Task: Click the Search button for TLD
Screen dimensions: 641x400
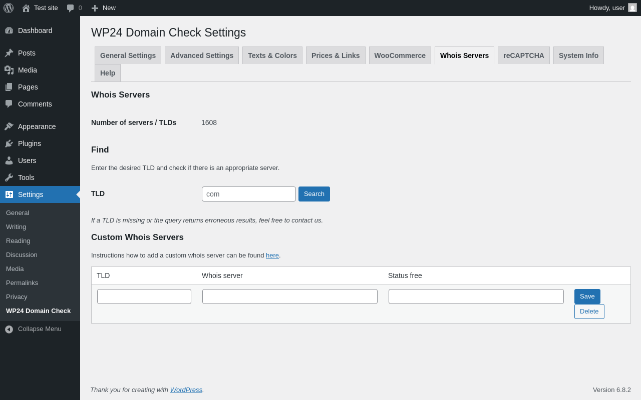Action: click(314, 194)
